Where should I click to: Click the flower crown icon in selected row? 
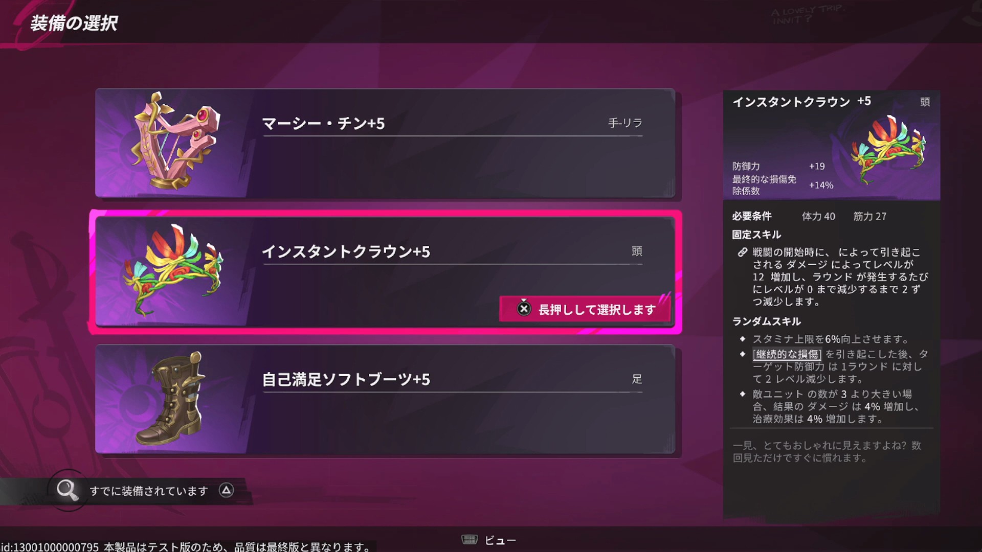[173, 270]
